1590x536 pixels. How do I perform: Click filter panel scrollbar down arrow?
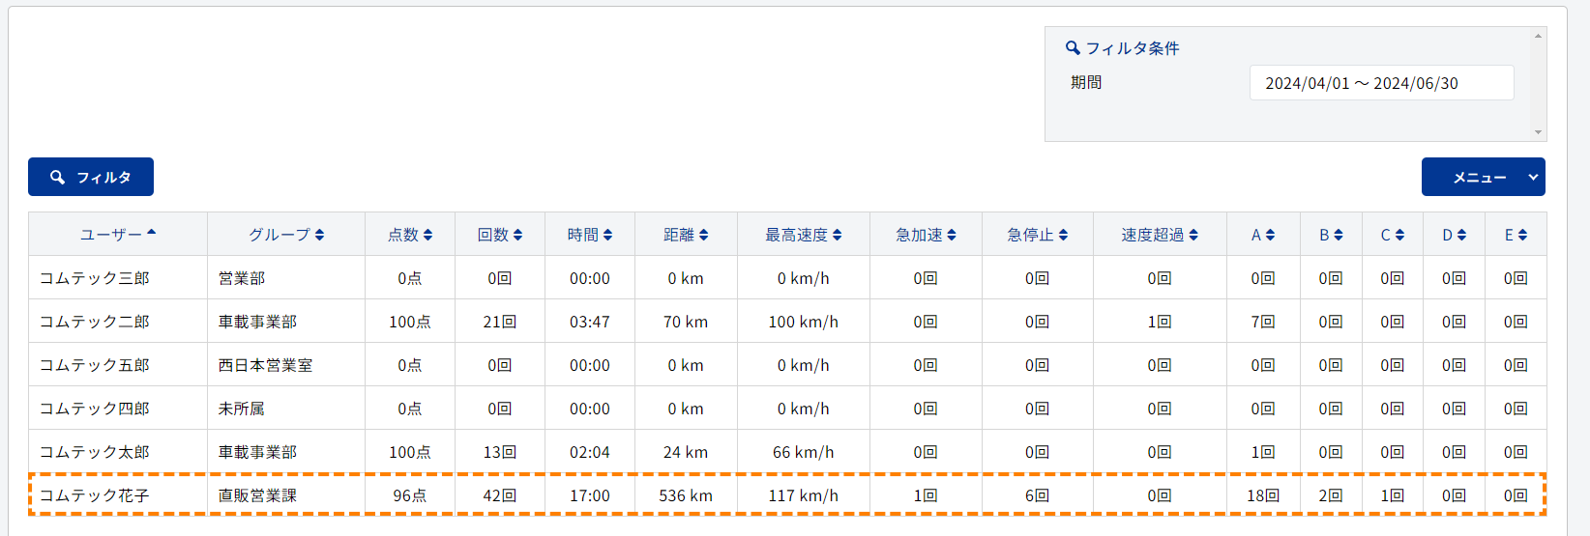1538,132
